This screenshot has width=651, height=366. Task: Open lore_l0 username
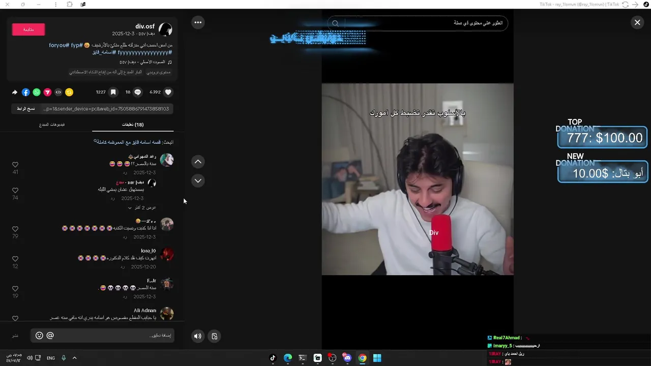tap(149, 251)
